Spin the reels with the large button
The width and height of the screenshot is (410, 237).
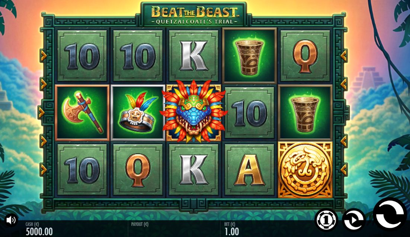[x=390, y=215]
